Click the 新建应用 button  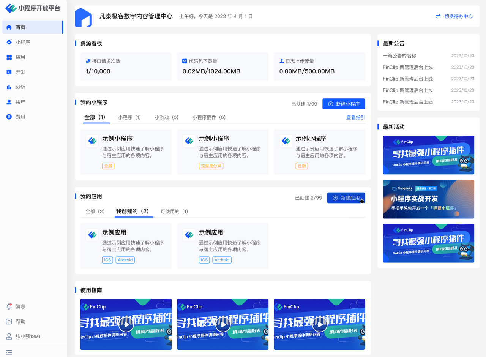coord(346,198)
